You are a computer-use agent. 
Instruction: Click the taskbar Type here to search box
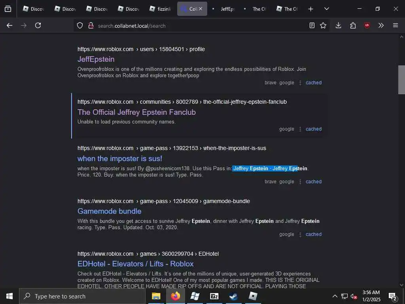82,296
